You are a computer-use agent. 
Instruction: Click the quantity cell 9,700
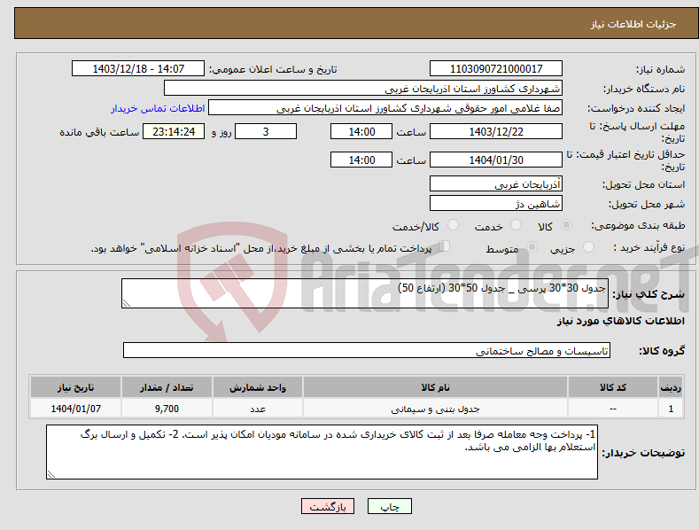point(167,409)
